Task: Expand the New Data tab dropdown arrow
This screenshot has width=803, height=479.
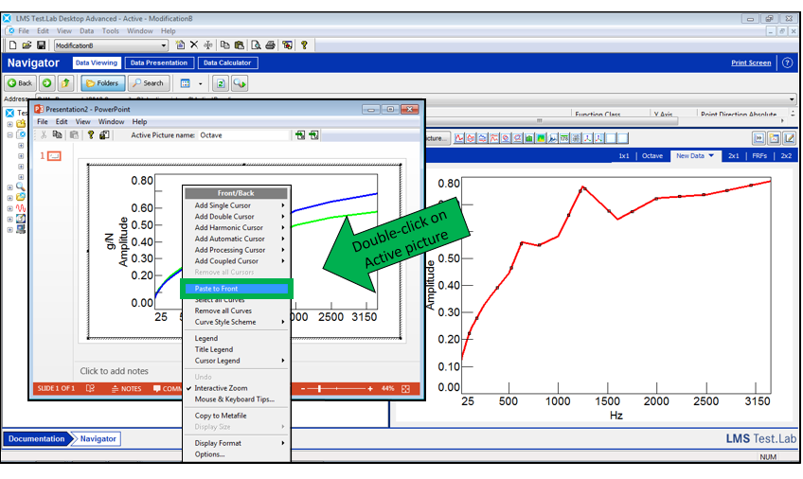Action: pyautogui.click(x=711, y=155)
